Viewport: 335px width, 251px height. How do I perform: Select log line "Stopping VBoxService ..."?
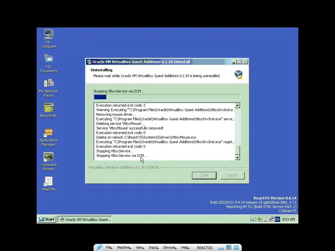click(x=115, y=151)
